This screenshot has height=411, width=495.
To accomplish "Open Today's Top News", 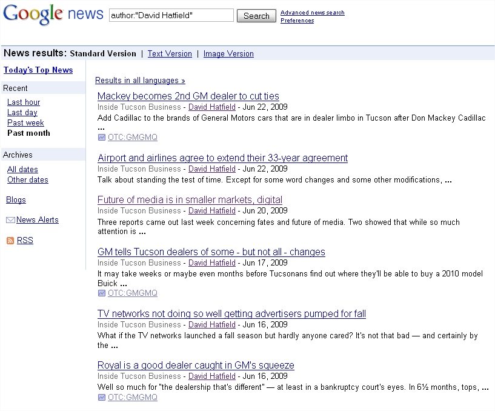I will pyautogui.click(x=38, y=70).
